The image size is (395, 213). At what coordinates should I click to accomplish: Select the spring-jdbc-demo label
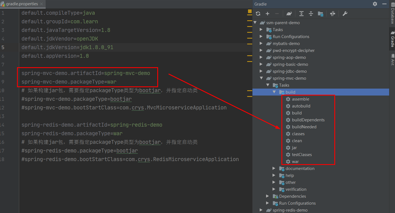(x=289, y=71)
